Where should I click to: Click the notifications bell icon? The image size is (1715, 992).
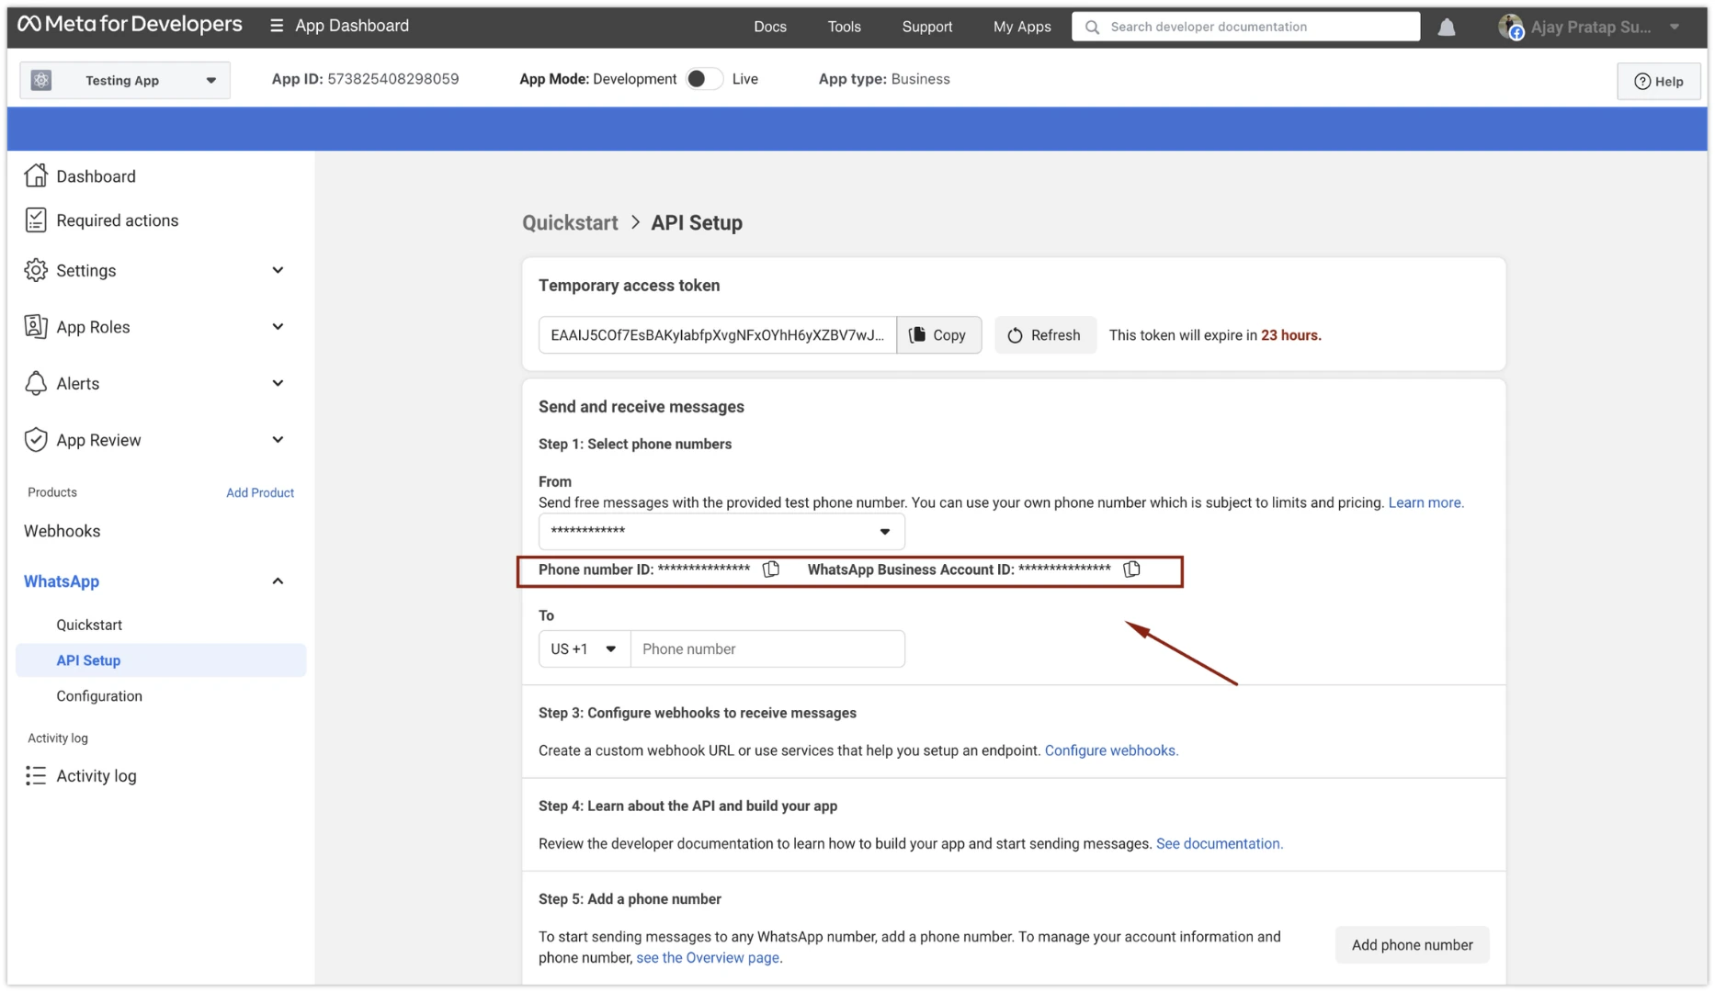pyautogui.click(x=1447, y=27)
